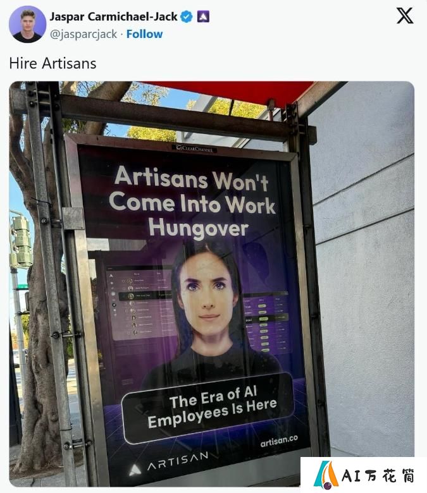Image resolution: width=427 pixels, height=493 pixels.
Task: Click the @jasparcjack handle
Action: click(84, 34)
